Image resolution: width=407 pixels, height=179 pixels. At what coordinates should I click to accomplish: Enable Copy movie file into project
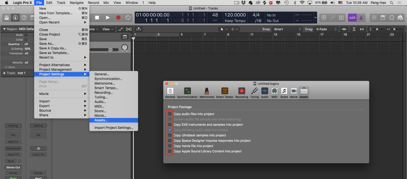[x=170, y=146]
